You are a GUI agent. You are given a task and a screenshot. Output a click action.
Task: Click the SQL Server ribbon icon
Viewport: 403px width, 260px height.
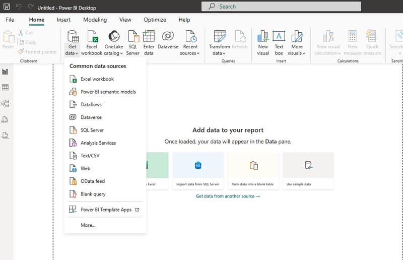point(133,36)
